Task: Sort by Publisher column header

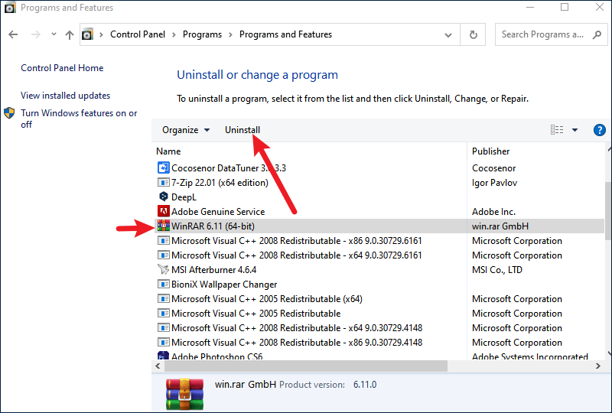Action: [490, 151]
